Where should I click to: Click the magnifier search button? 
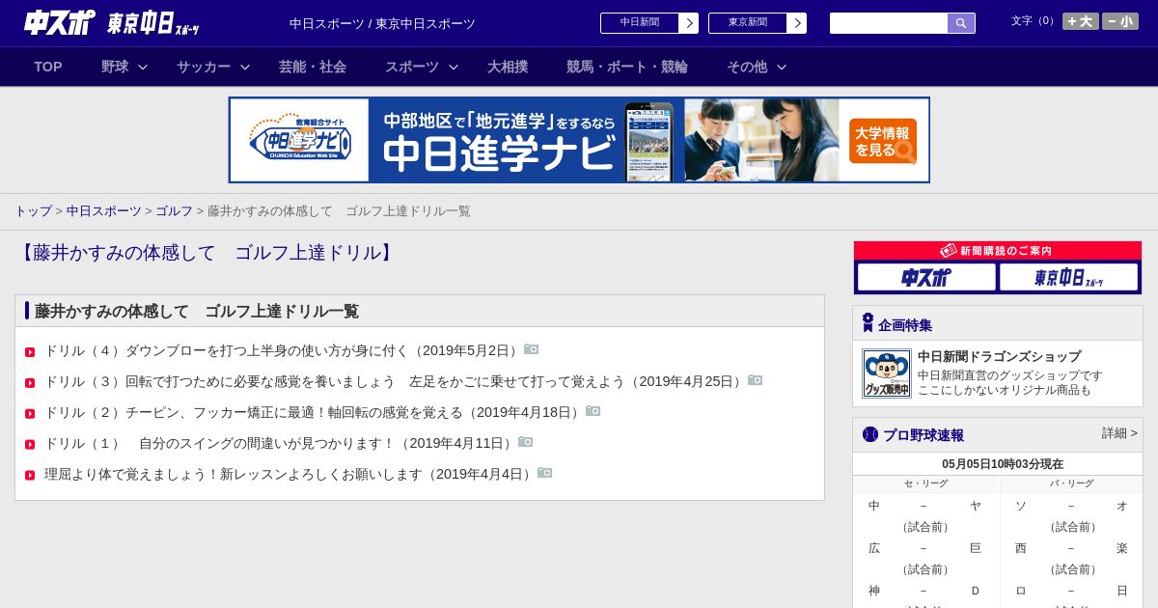tap(961, 23)
